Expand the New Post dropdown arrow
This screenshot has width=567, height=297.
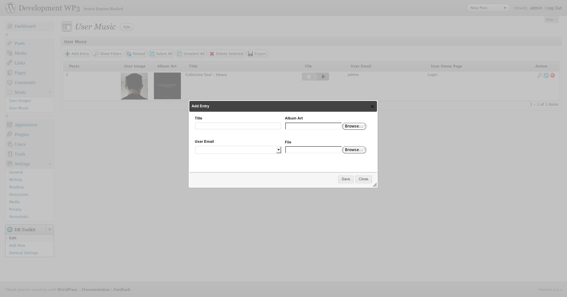click(505, 8)
